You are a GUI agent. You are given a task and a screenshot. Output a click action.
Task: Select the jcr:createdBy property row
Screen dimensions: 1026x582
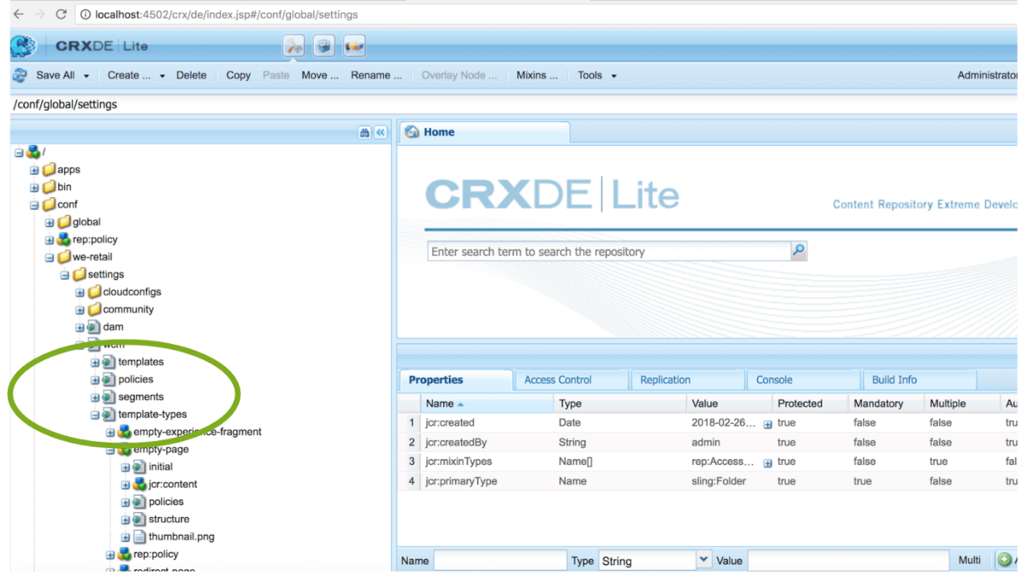709,443
